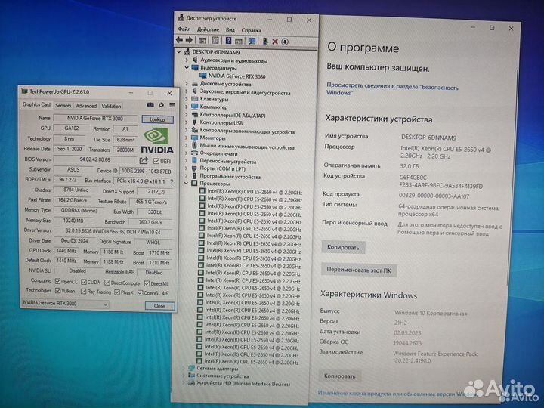Click the Копировать button under device characteristics
This screenshot has height=408, width=544.
coord(343,247)
